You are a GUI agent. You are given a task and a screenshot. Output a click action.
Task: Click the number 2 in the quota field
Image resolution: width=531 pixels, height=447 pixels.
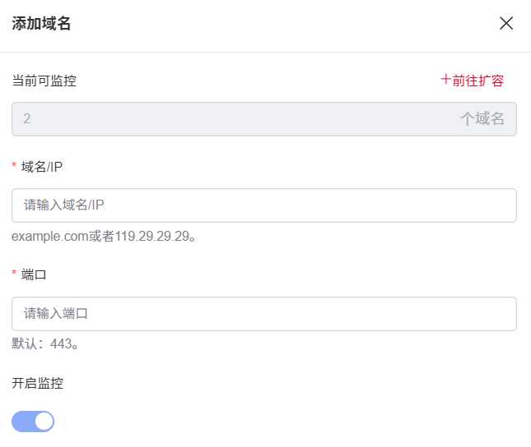pyautogui.click(x=27, y=119)
